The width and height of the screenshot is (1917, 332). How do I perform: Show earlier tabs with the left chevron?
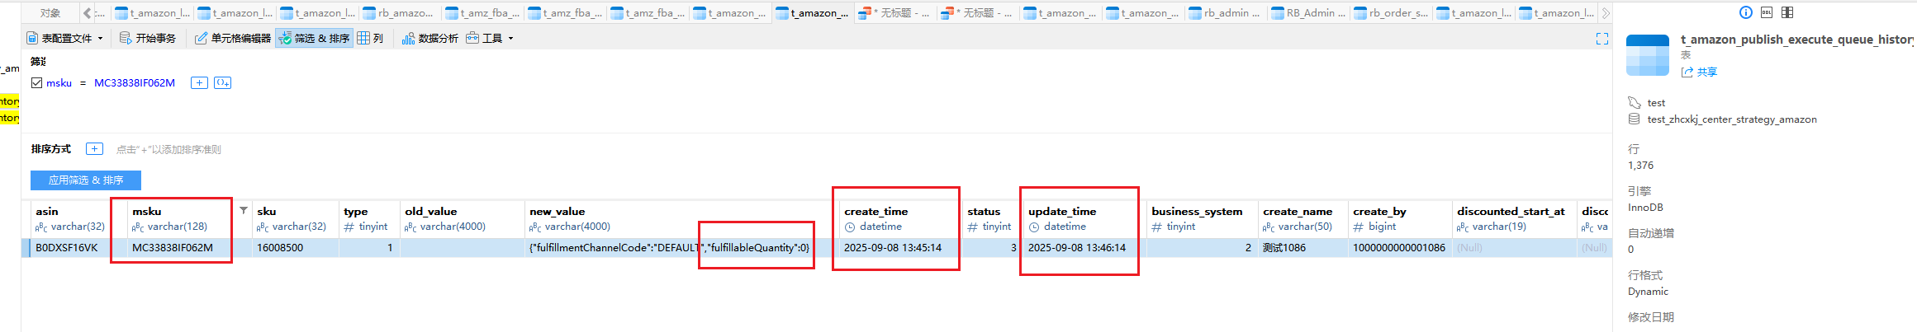click(87, 13)
